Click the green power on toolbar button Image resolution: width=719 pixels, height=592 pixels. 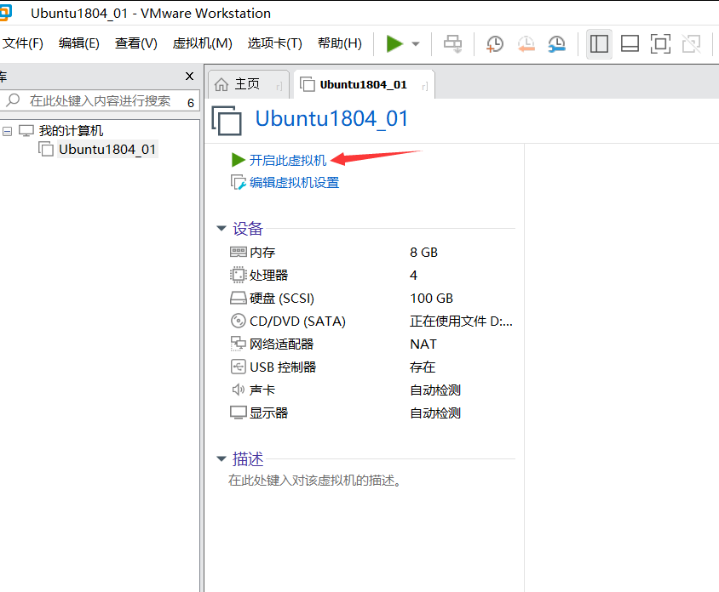click(394, 44)
